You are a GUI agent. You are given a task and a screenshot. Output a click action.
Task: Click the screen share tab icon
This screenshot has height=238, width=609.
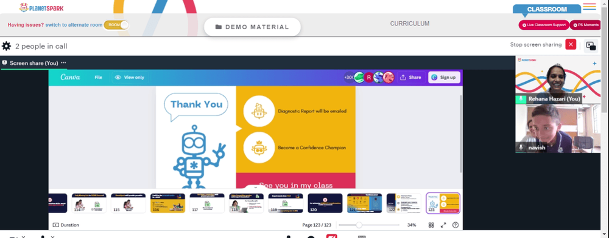pyautogui.click(x=5, y=63)
